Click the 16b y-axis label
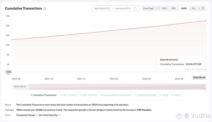 [7, 16]
